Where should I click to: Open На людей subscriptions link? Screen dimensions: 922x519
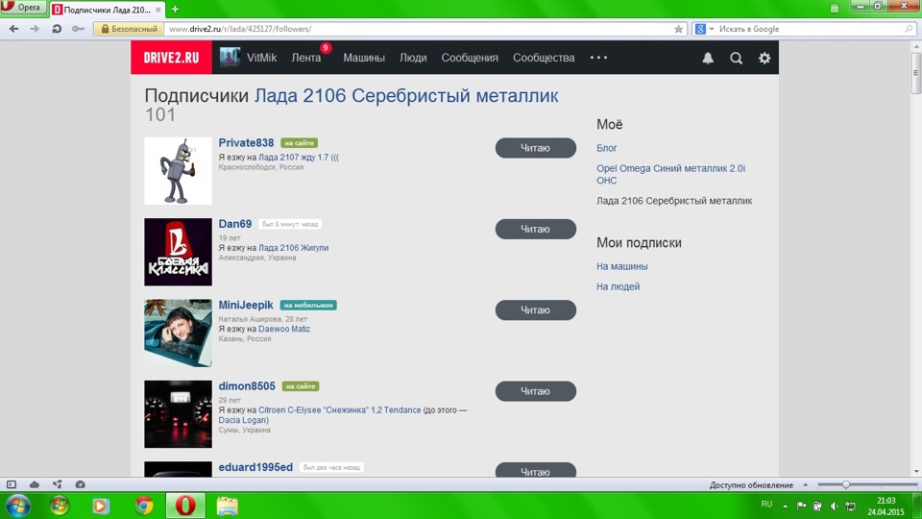[618, 286]
